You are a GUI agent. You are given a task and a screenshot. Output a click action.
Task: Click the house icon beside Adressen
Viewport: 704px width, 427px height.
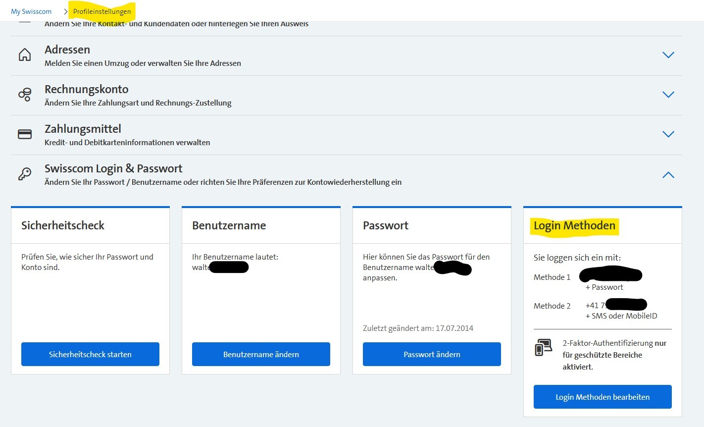25,55
